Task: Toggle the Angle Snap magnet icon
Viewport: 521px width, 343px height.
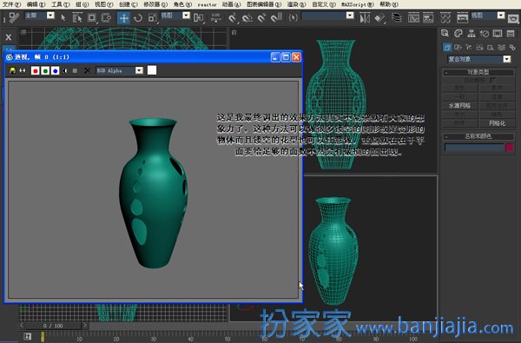Action: pos(247,17)
